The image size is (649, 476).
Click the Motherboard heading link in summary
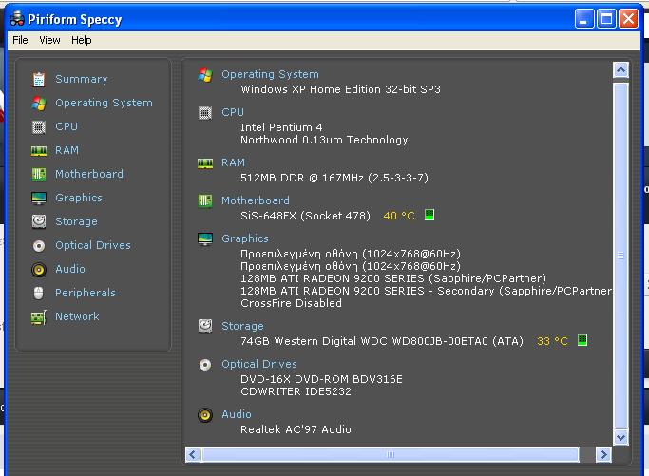[x=256, y=200]
